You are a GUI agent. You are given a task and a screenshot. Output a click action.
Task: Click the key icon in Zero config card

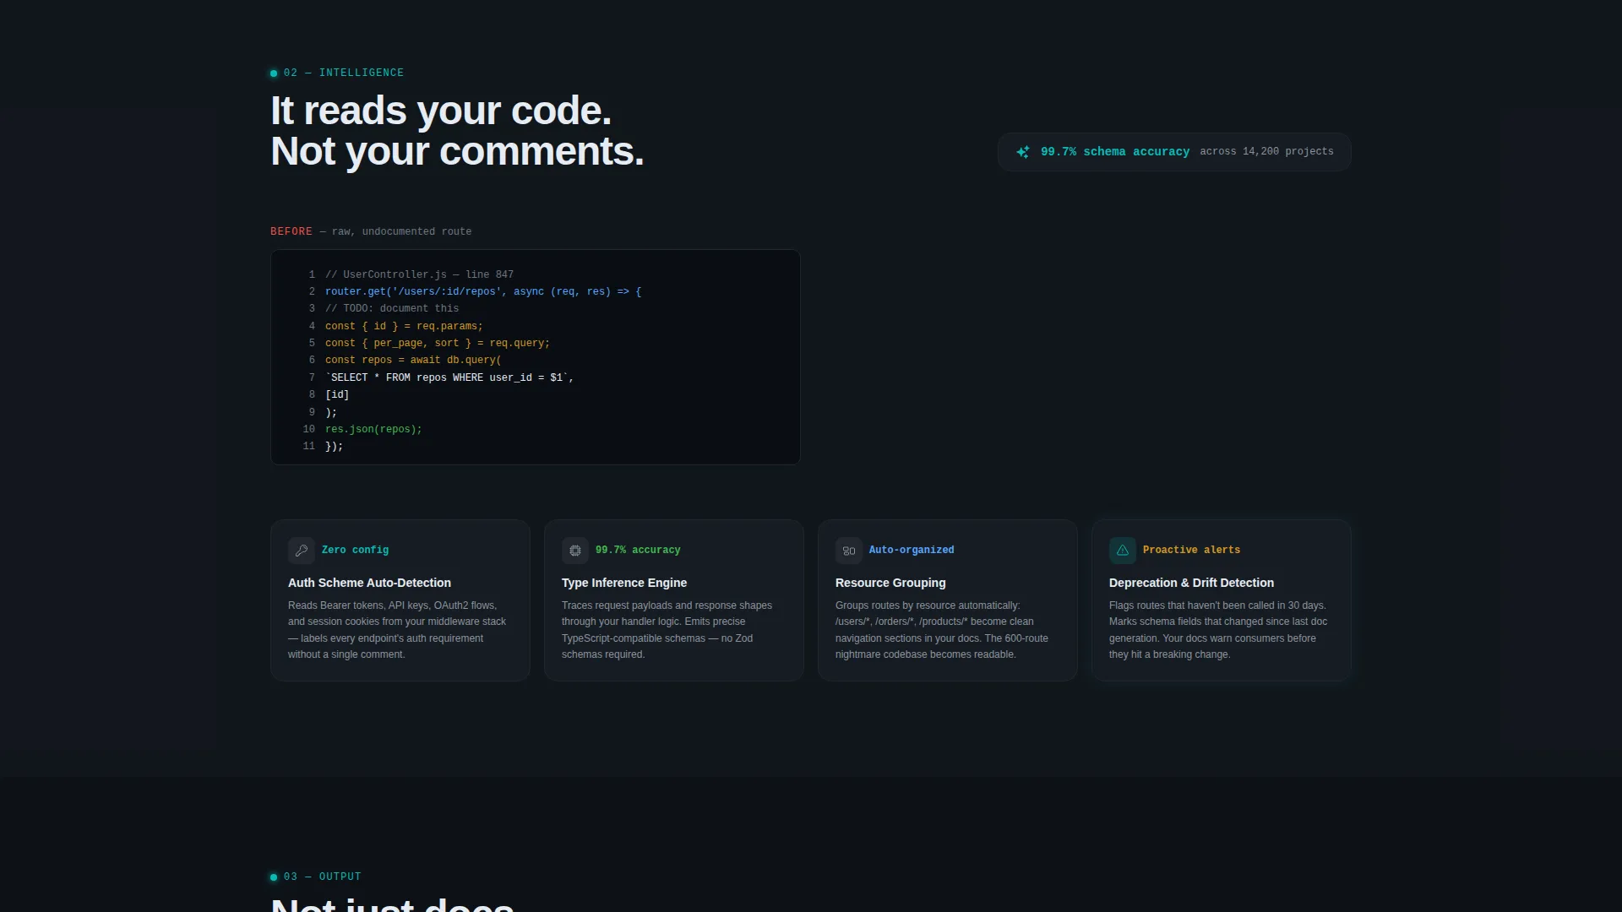pos(302,551)
